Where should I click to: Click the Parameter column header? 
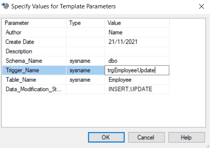pos(34,23)
